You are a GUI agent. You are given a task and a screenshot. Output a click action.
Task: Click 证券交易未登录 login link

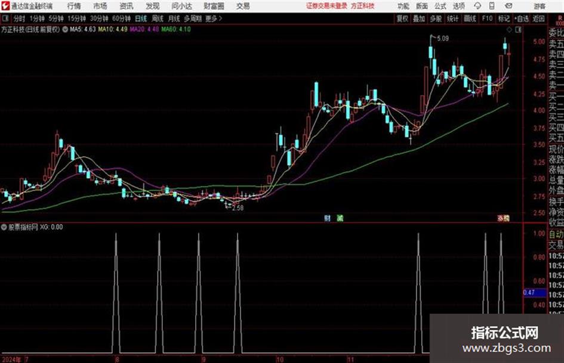tap(326, 6)
